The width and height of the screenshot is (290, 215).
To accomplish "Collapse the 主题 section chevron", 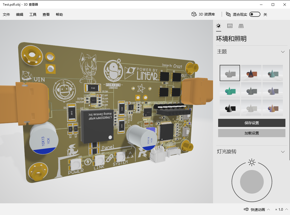I will [283, 52].
